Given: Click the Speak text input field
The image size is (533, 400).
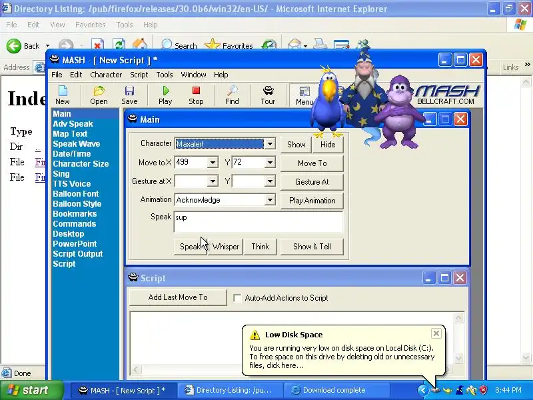Looking at the screenshot, I should coord(259,222).
